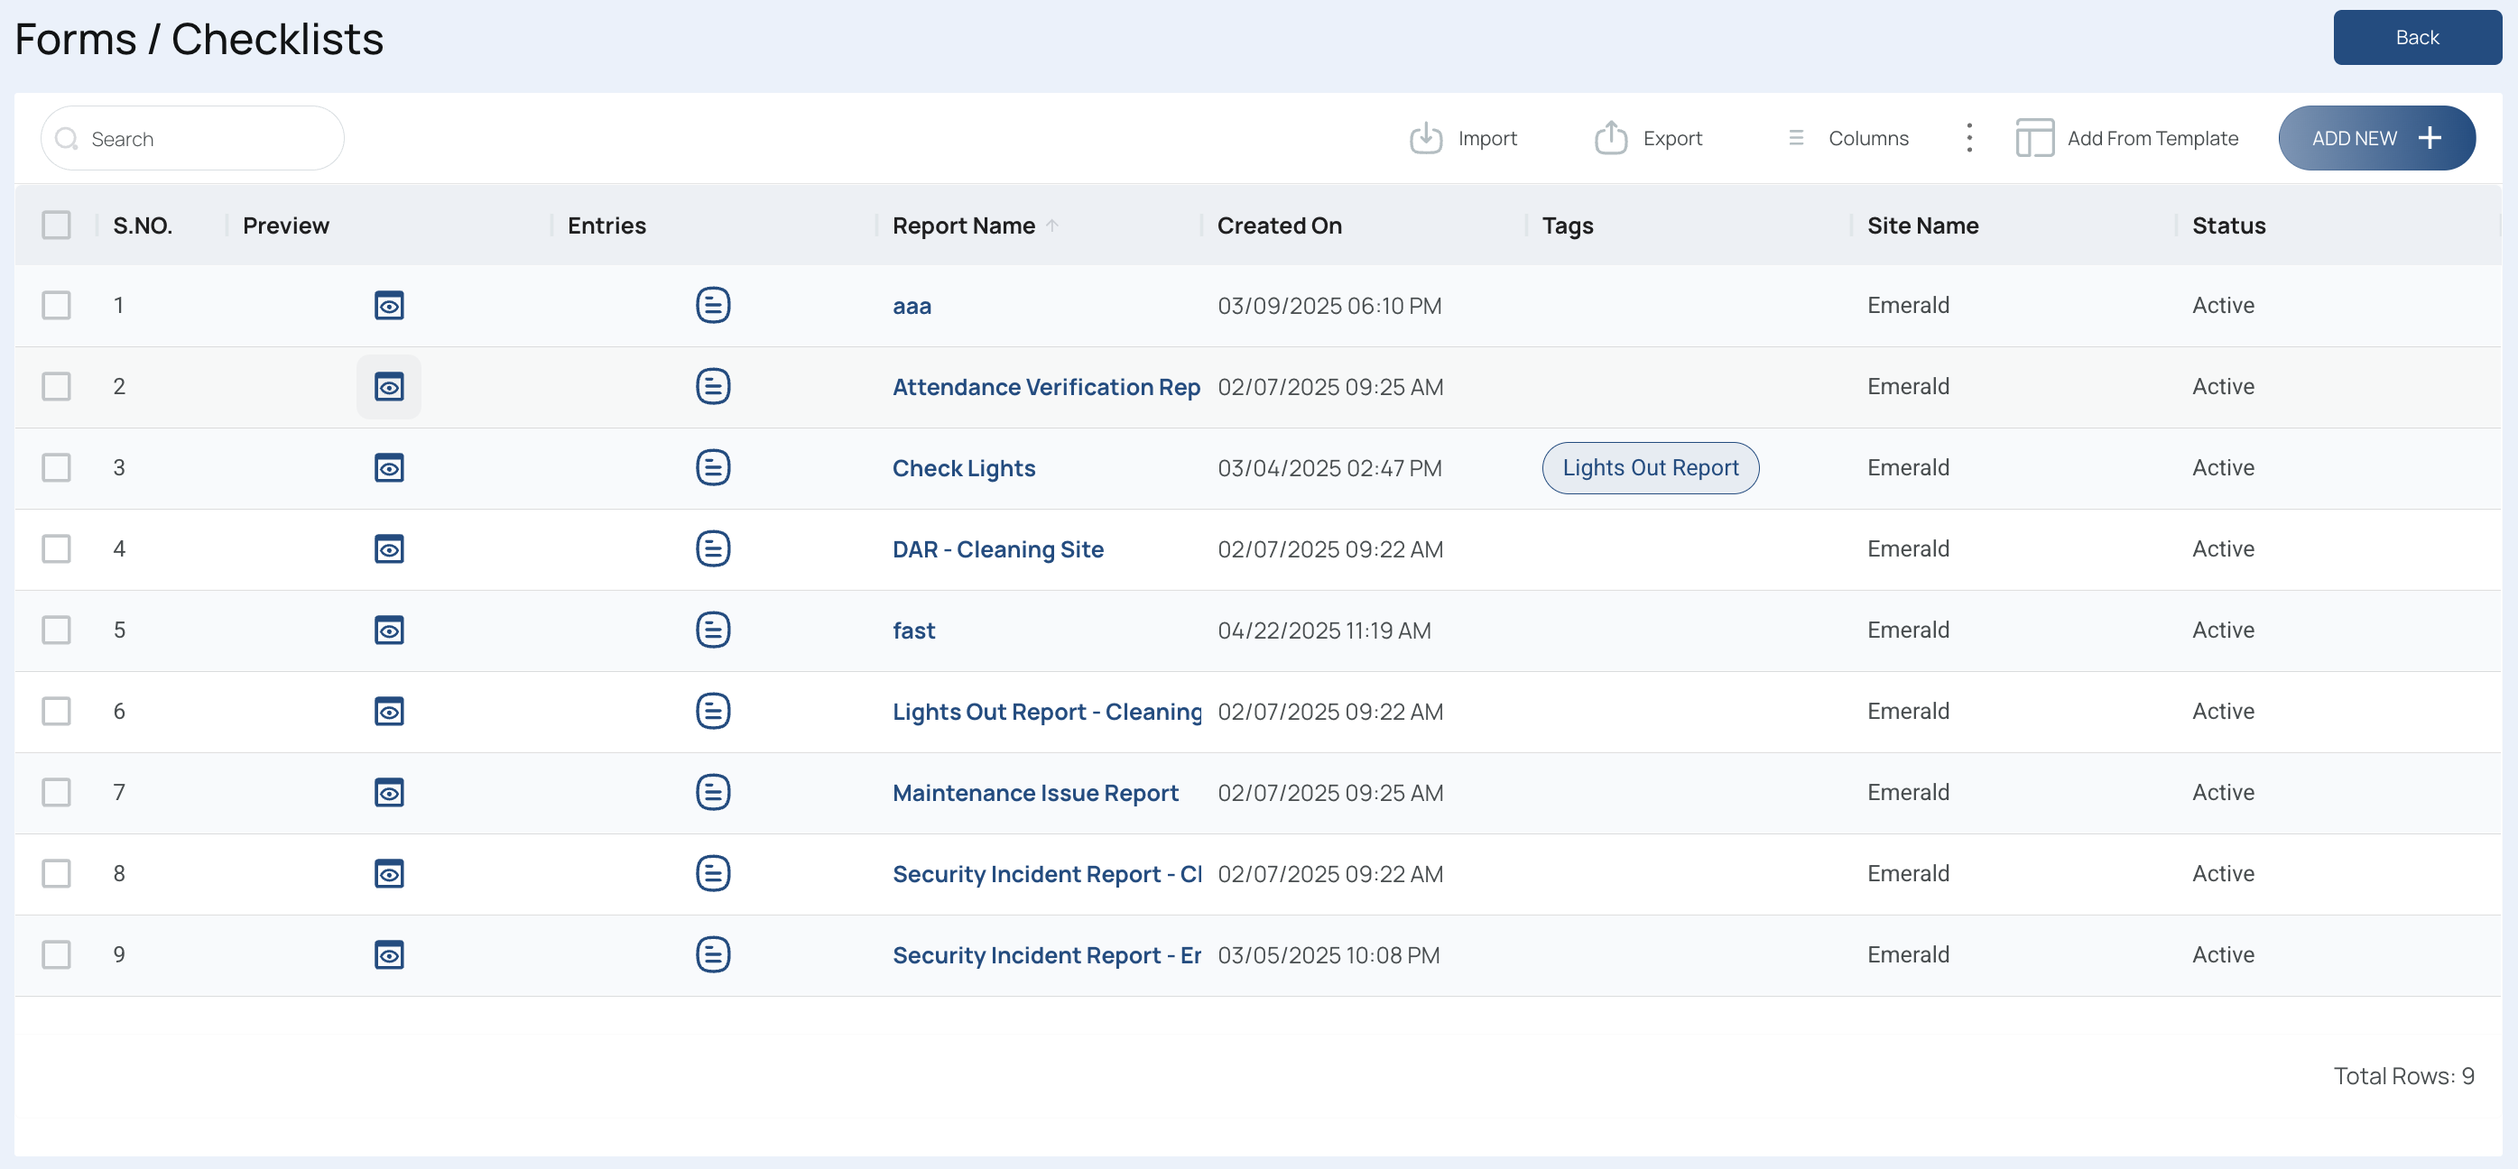The height and width of the screenshot is (1169, 2518).
Task: Click the Back button
Action: point(2416,37)
